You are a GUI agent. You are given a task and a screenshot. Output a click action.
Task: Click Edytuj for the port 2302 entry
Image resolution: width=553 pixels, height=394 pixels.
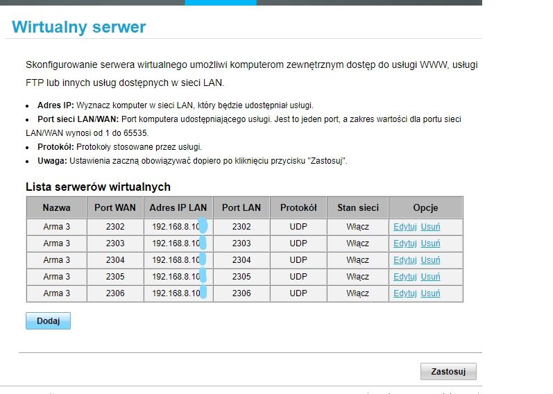[405, 227]
